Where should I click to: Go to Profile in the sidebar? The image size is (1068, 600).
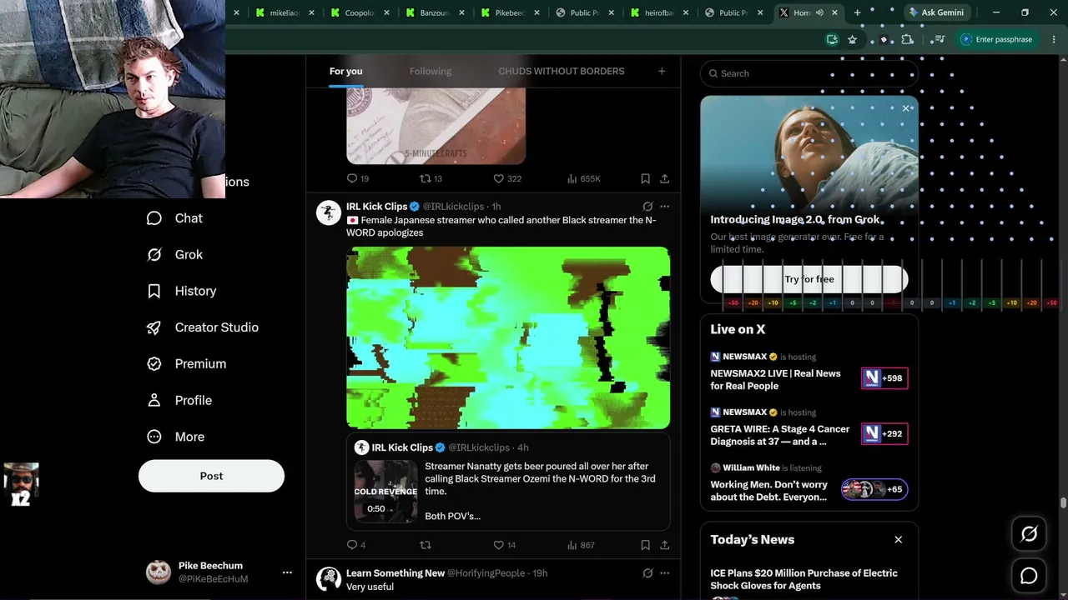[x=179, y=401]
